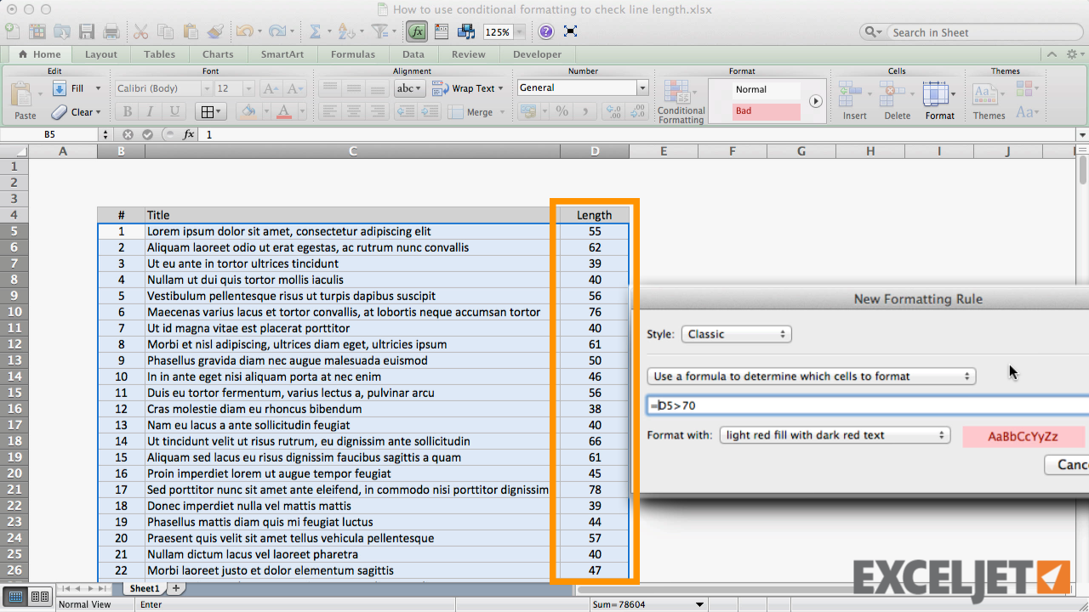Viewport: 1089px width, 612px height.
Task: Click the Print icon in the toolbar
Action: 111,31
